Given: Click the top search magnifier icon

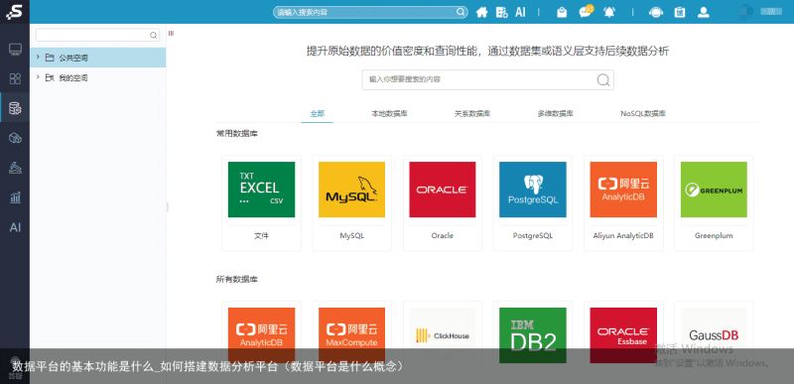Looking at the screenshot, I should [461, 12].
